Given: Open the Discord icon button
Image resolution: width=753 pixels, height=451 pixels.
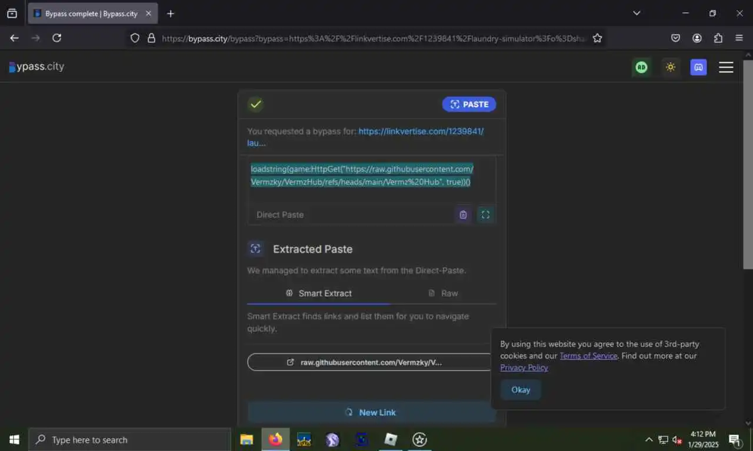Looking at the screenshot, I should coord(698,67).
